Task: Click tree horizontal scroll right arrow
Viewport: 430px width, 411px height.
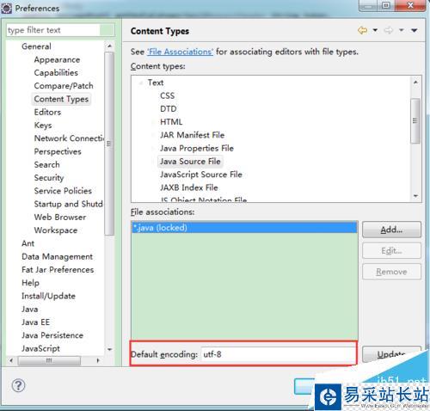Action: (98, 360)
